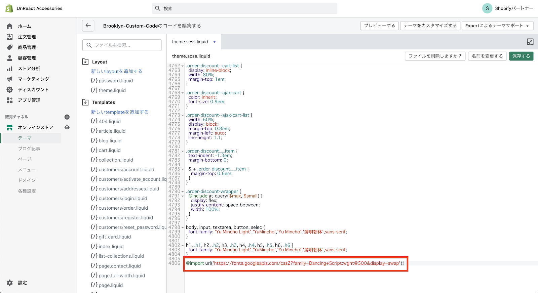Click 新しいtemplateを追加する link
Screen dimensions: 538x293
120,112
